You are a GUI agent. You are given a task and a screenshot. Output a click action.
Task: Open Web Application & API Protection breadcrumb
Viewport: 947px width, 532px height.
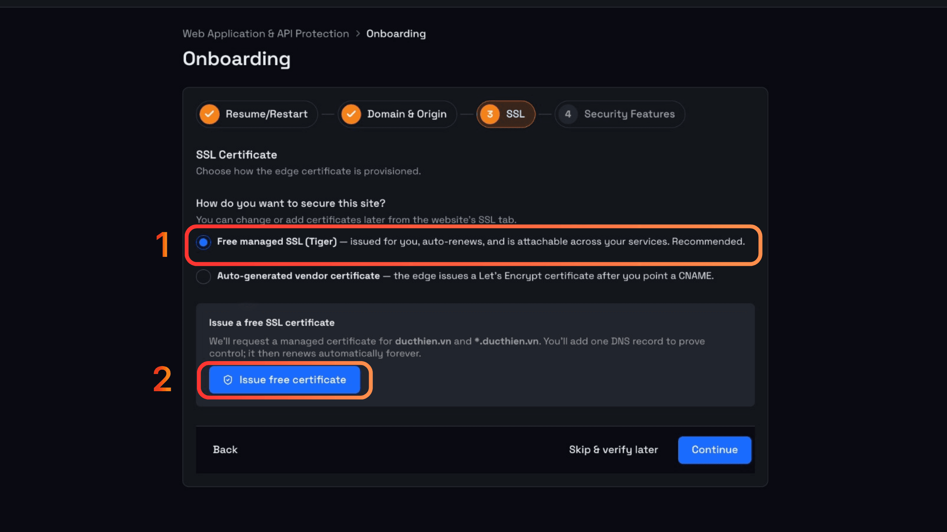click(266, 34)
